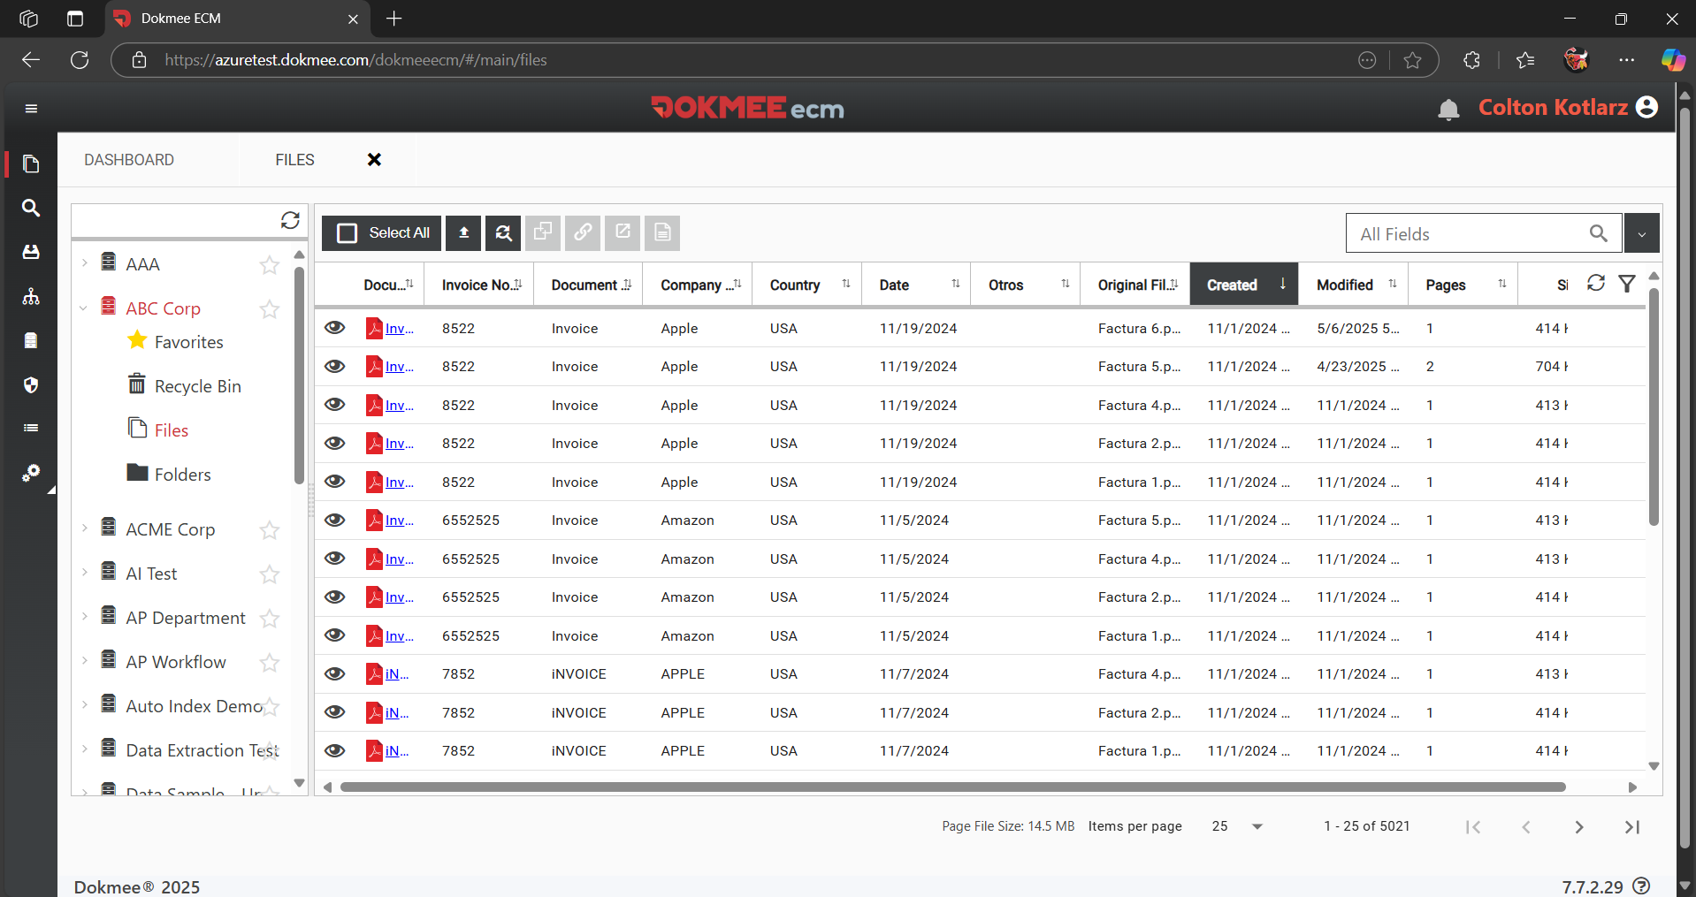Add this page to browser favorites star

1412,60
